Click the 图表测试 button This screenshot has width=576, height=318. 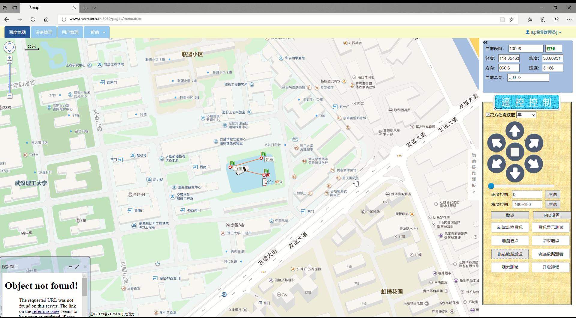(x=510, y=267)
